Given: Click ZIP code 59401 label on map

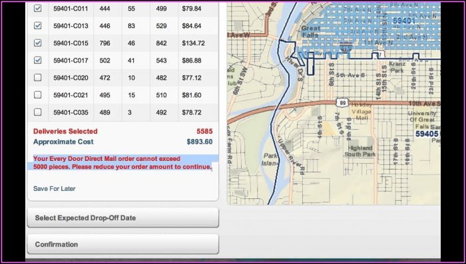Looking at the screenshot, I should coord(403,21).
